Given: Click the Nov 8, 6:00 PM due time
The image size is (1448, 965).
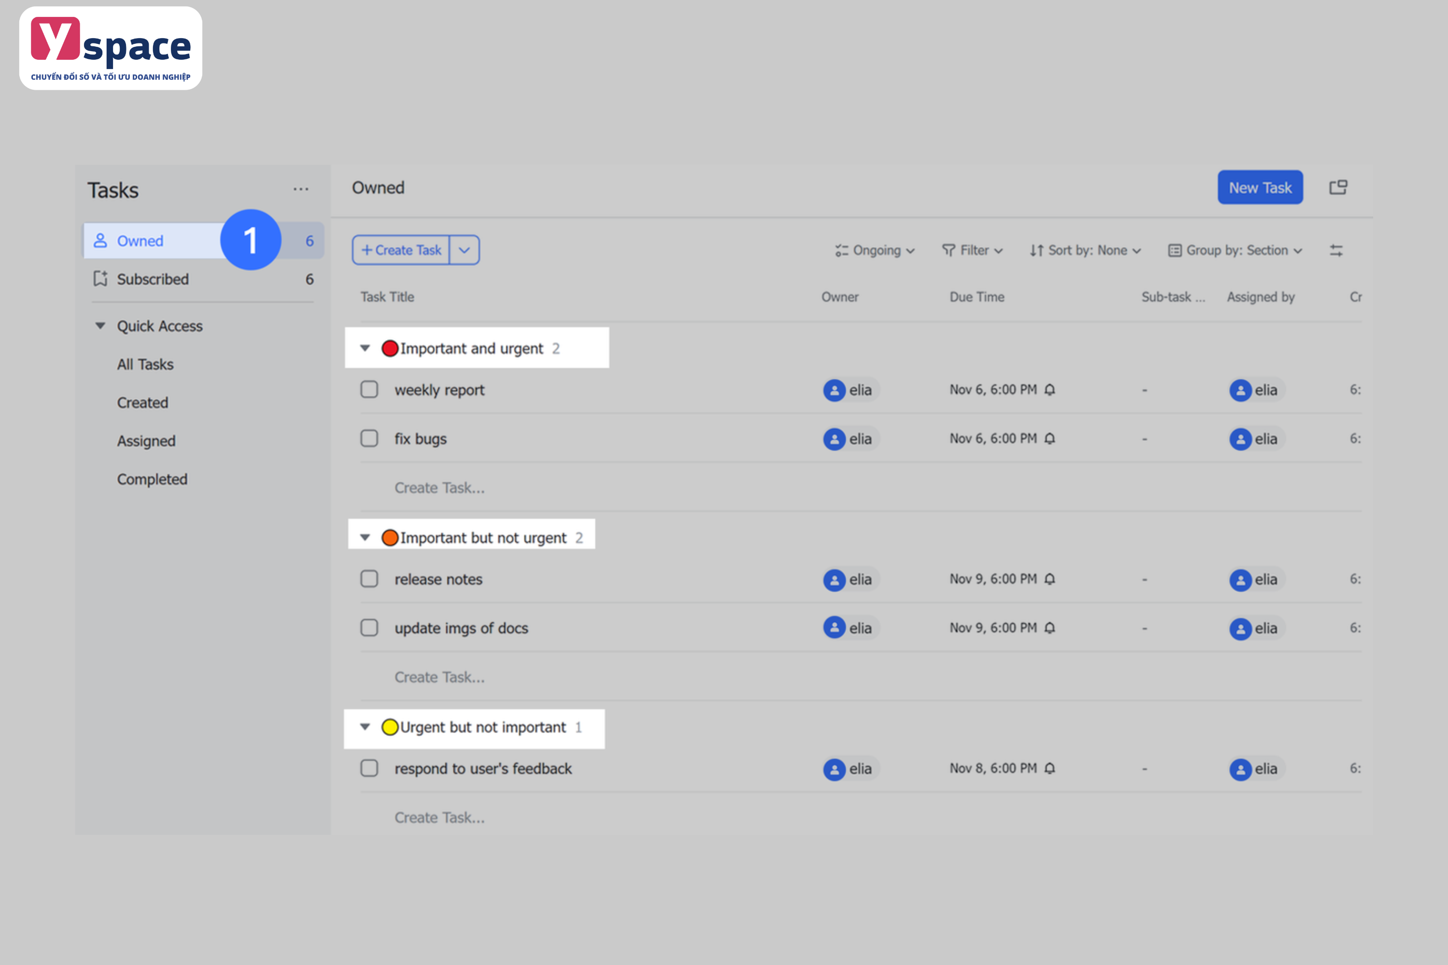Looking at the screenshot, I should [x=993, y=768].
